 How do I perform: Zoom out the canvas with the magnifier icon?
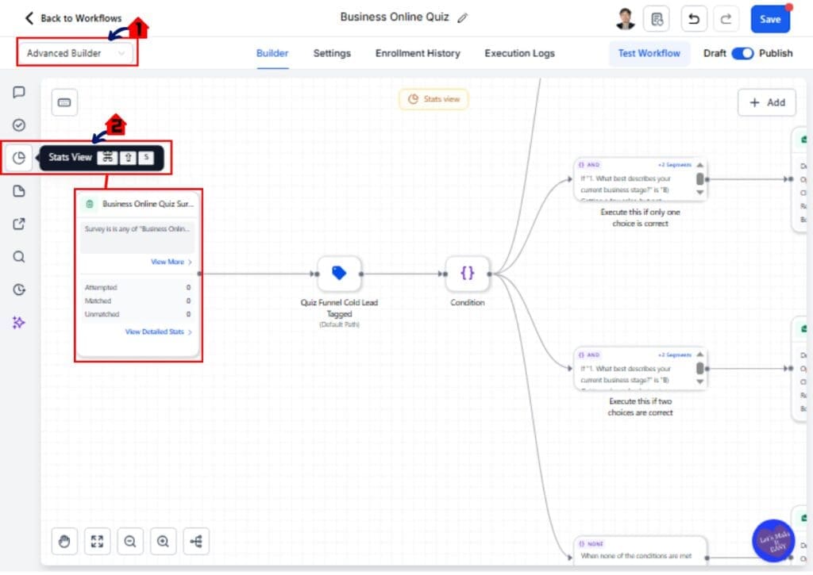point(130,542)
